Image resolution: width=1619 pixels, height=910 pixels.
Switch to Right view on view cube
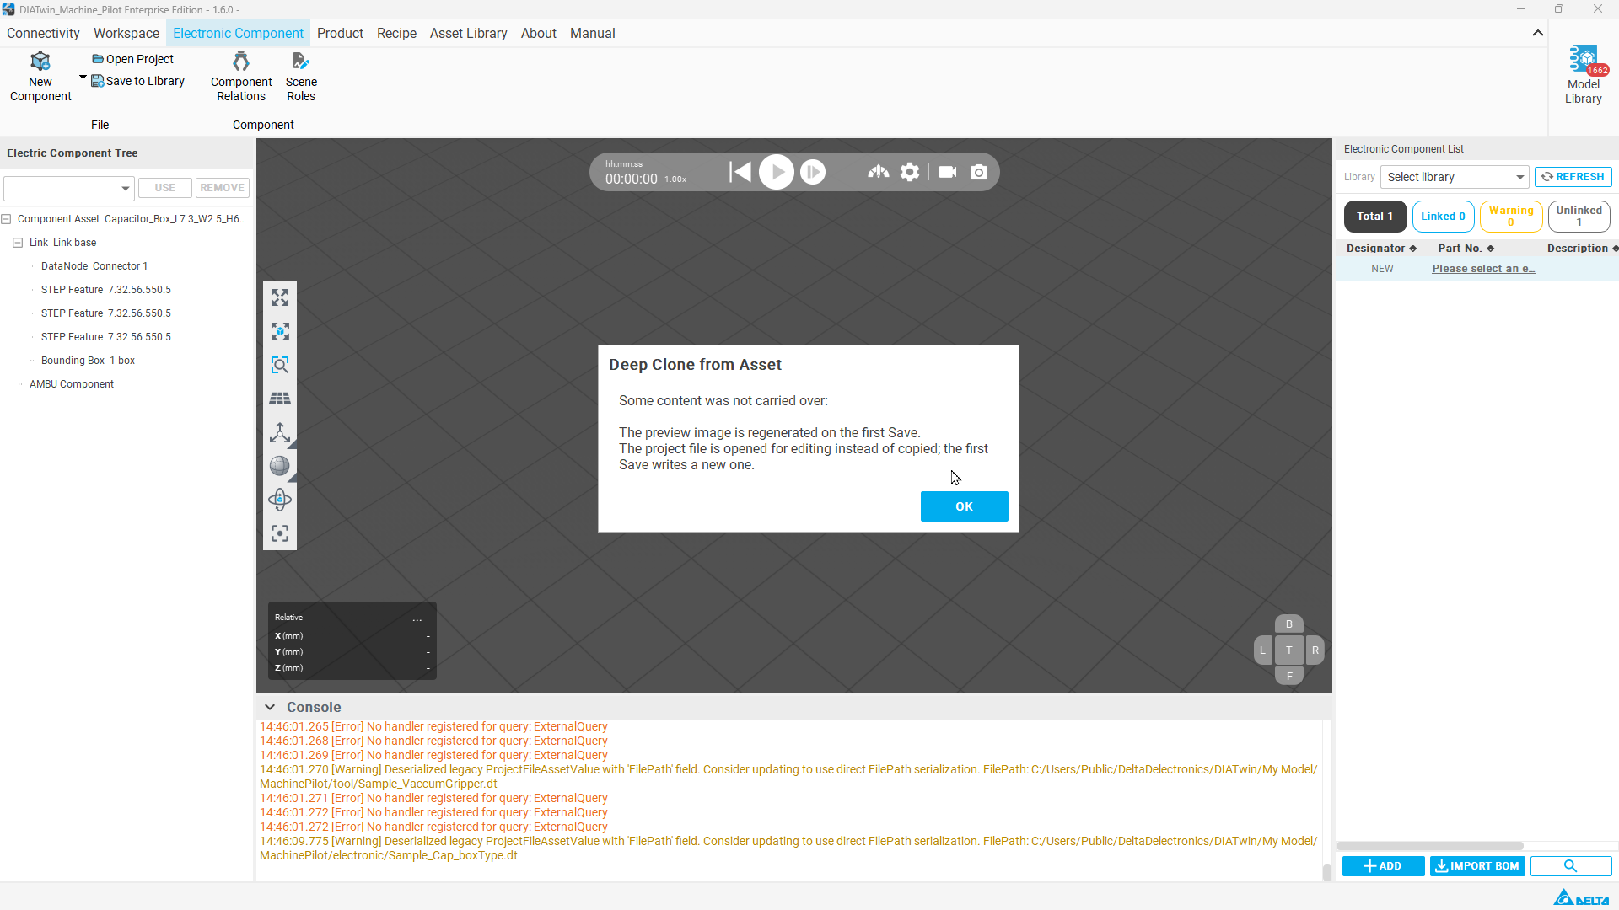[1315, 650]
